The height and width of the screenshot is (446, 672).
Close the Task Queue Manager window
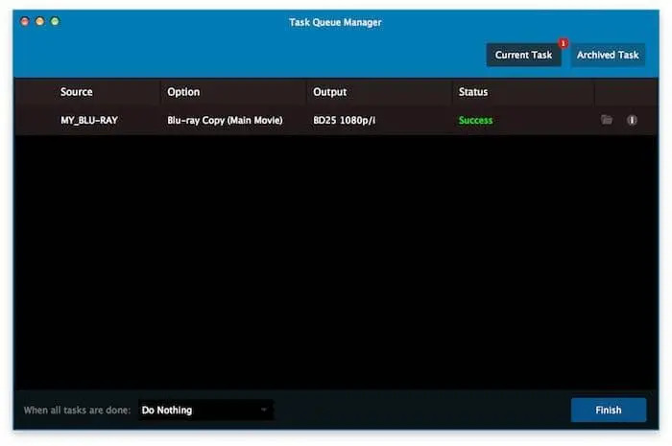click(25, 21)
